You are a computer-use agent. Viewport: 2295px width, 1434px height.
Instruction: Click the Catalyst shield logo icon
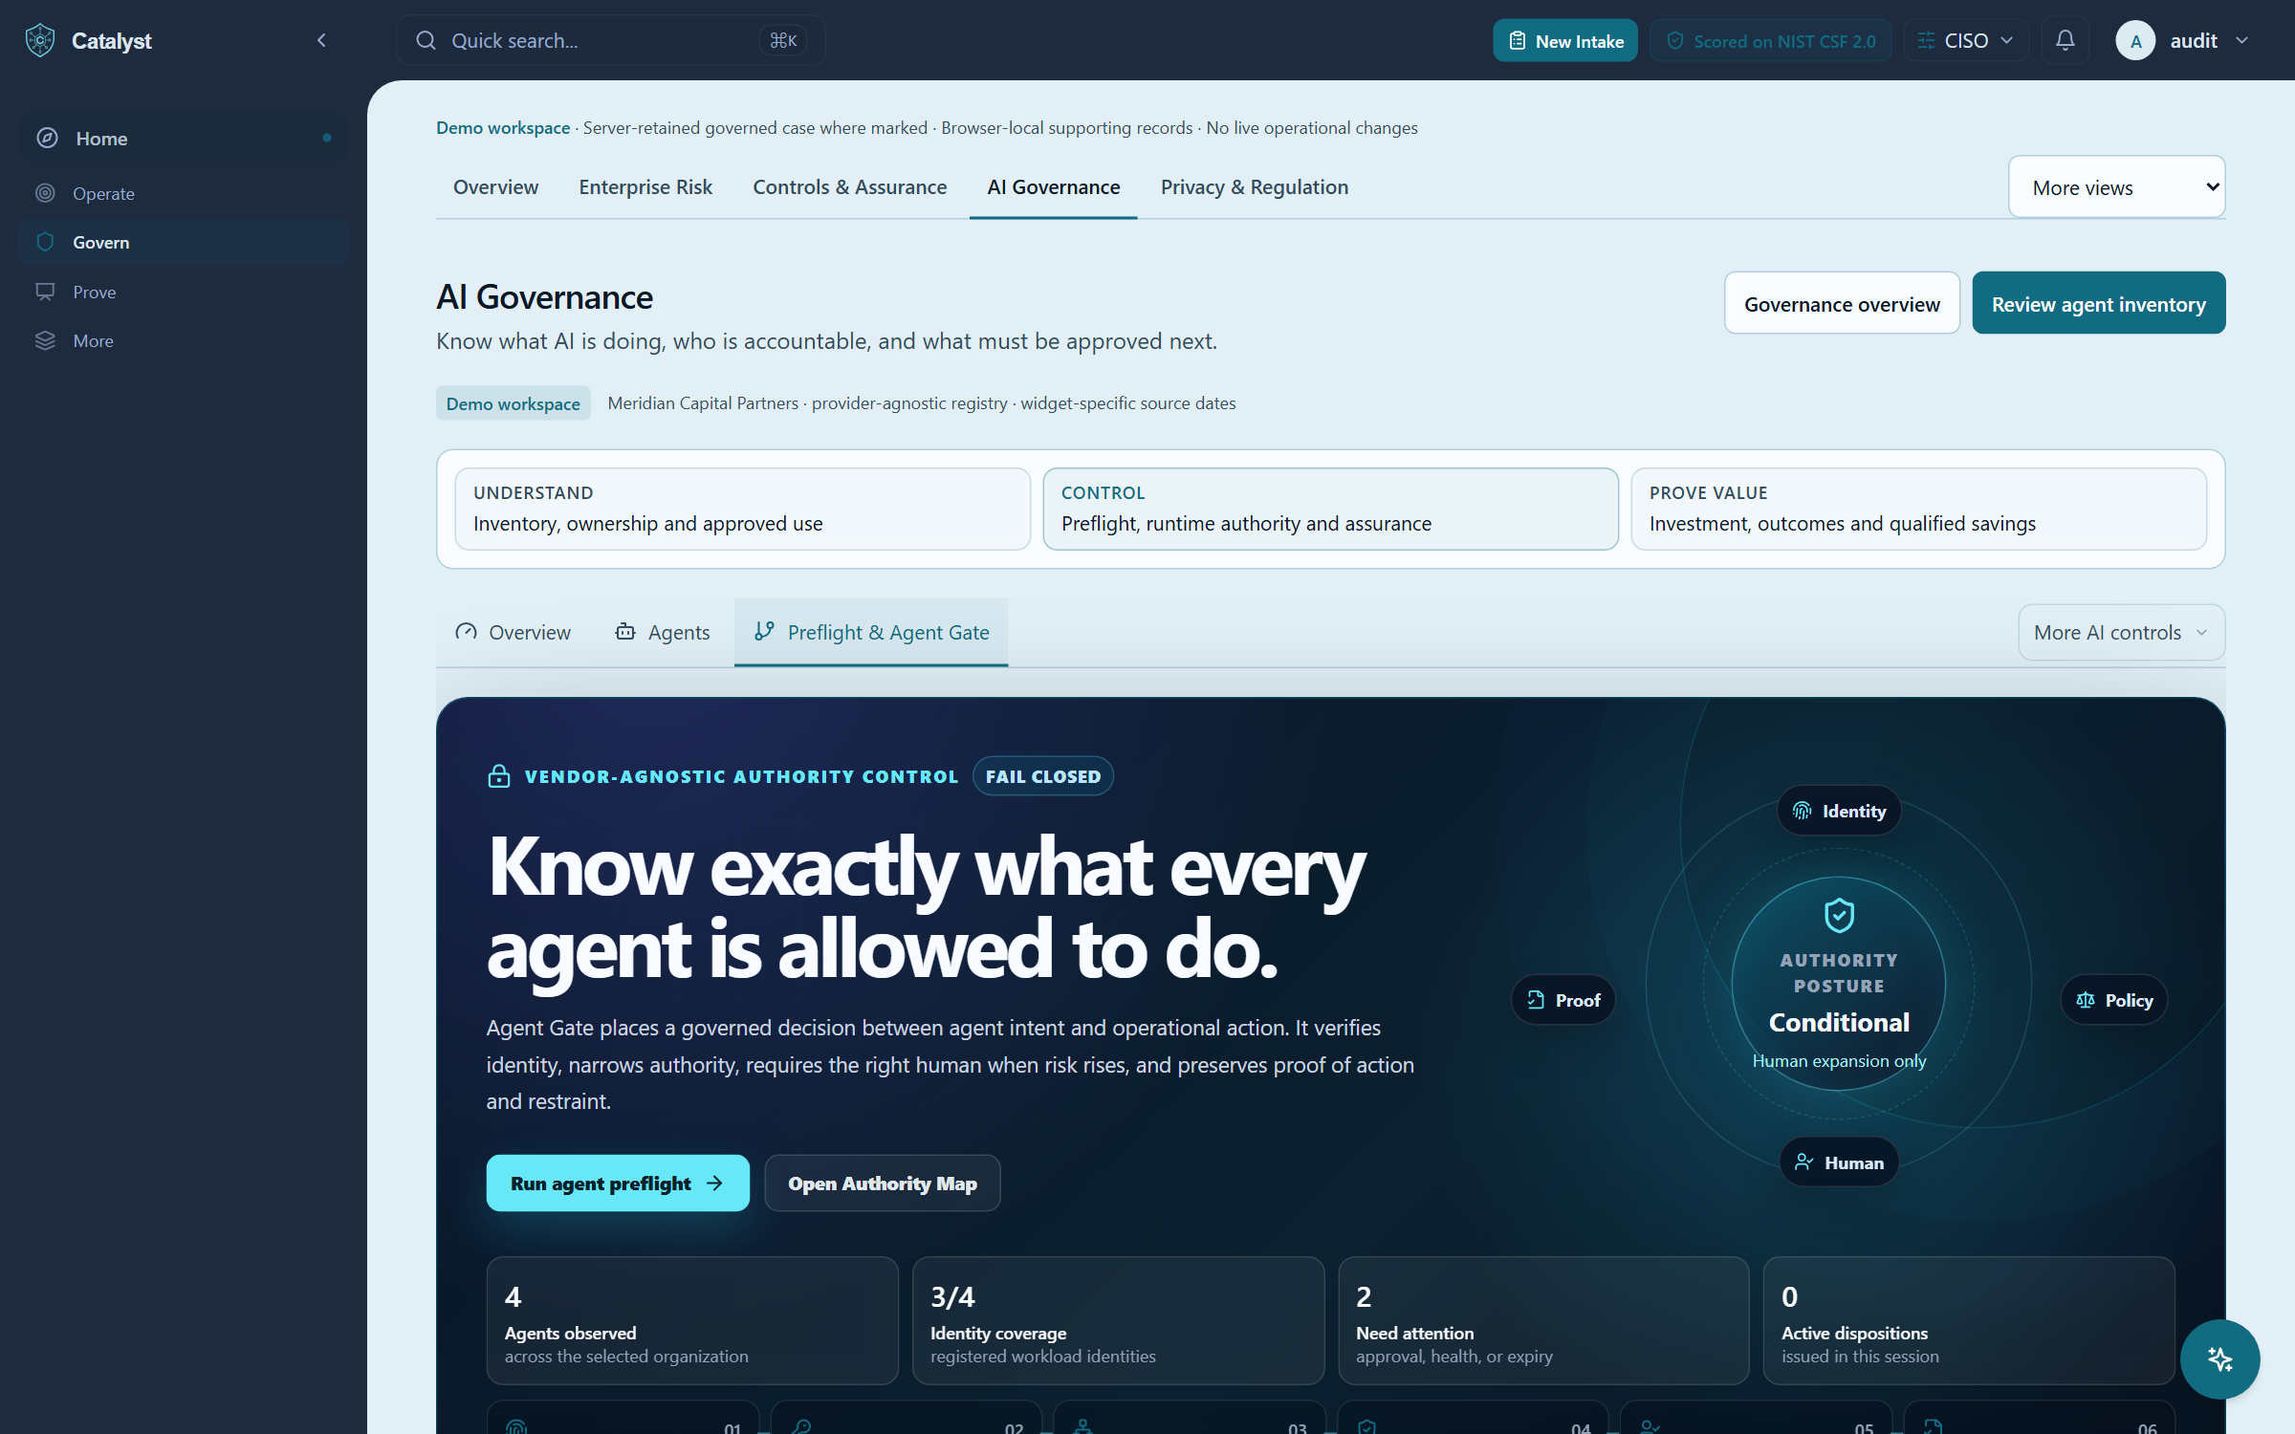tap(40, 40)
